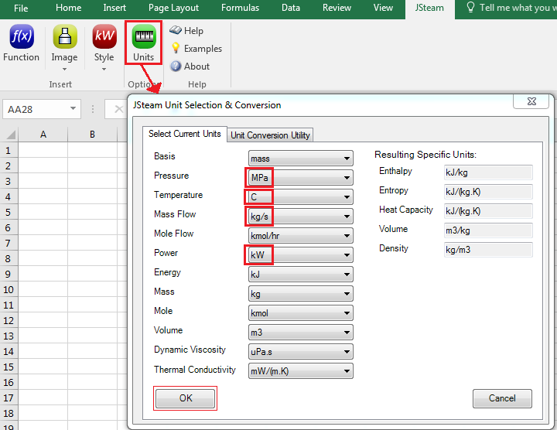Switch to the Review ribbon tab

pos(337,8)
